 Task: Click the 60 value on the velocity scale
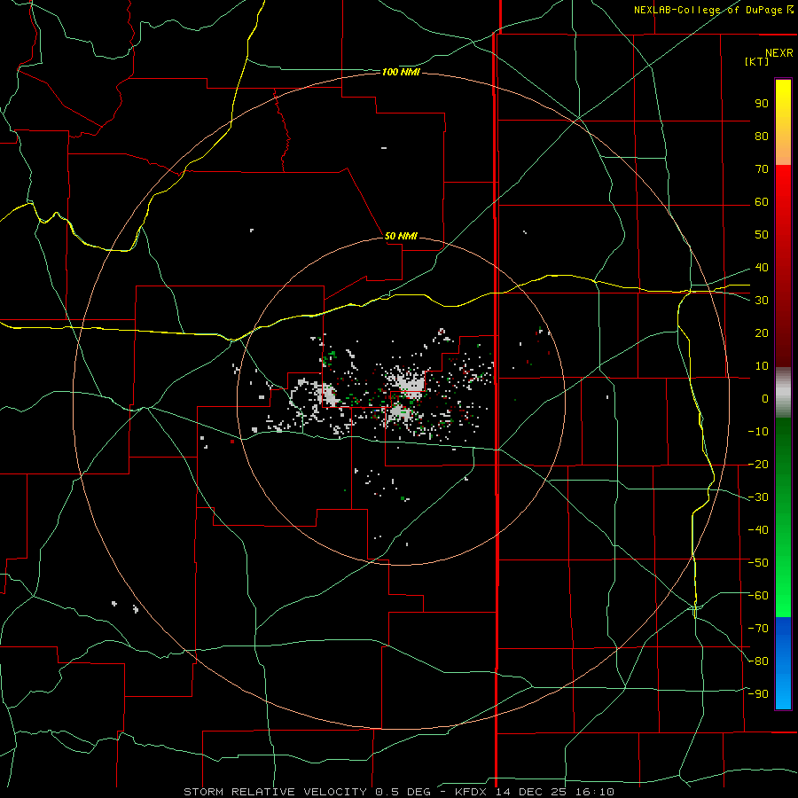(762, 202)
